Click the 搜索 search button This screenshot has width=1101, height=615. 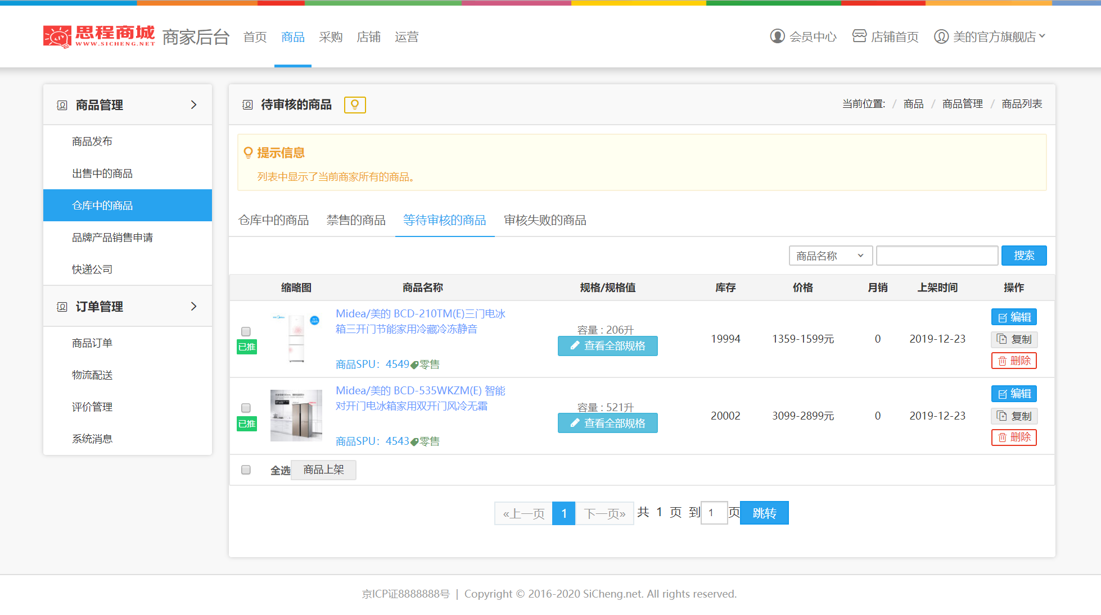point(1024,256)
